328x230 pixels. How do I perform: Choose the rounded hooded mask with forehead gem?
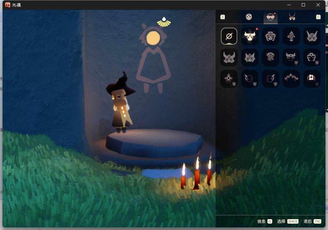(270, 36)
